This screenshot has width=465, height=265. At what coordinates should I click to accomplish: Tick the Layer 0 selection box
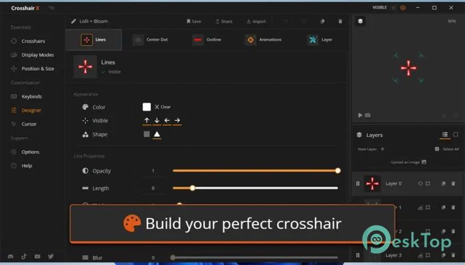click(x=428, y=184)
